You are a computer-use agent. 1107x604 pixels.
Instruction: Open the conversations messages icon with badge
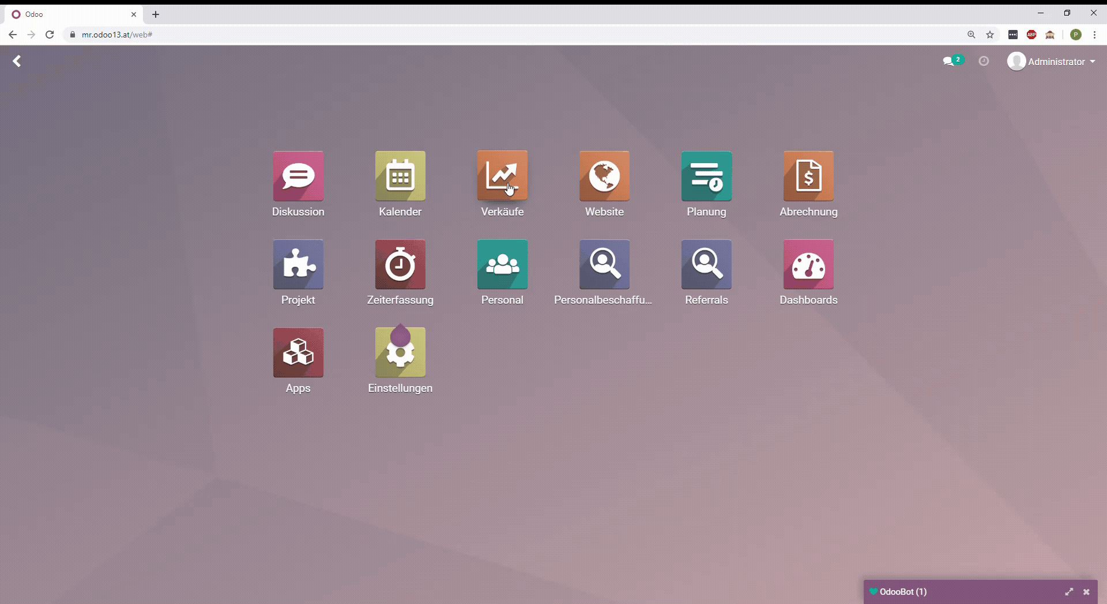[952, 61]
